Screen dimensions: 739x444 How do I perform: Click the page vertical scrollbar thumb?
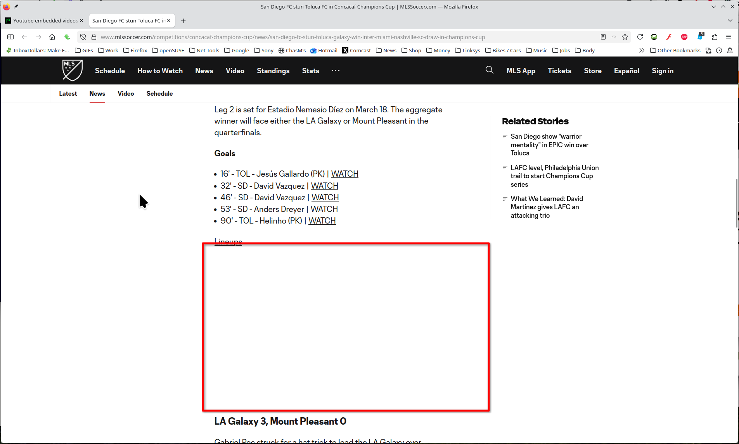(737, 203)
